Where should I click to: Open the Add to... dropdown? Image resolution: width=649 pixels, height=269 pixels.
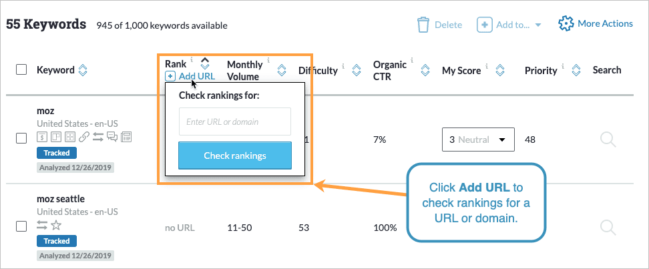508,25
